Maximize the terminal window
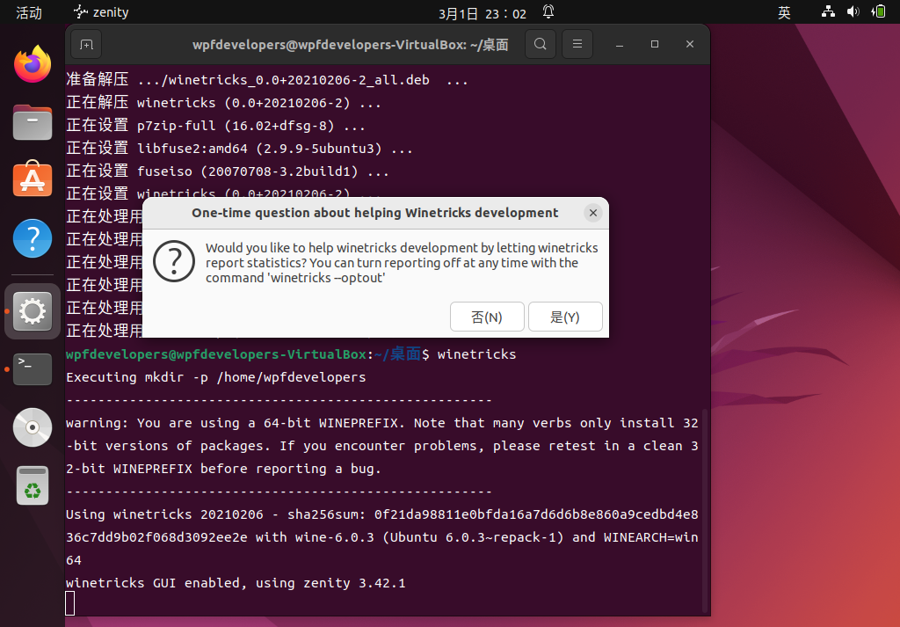Image resolution: width=900 pixels, height=627 pixels. 654,44
